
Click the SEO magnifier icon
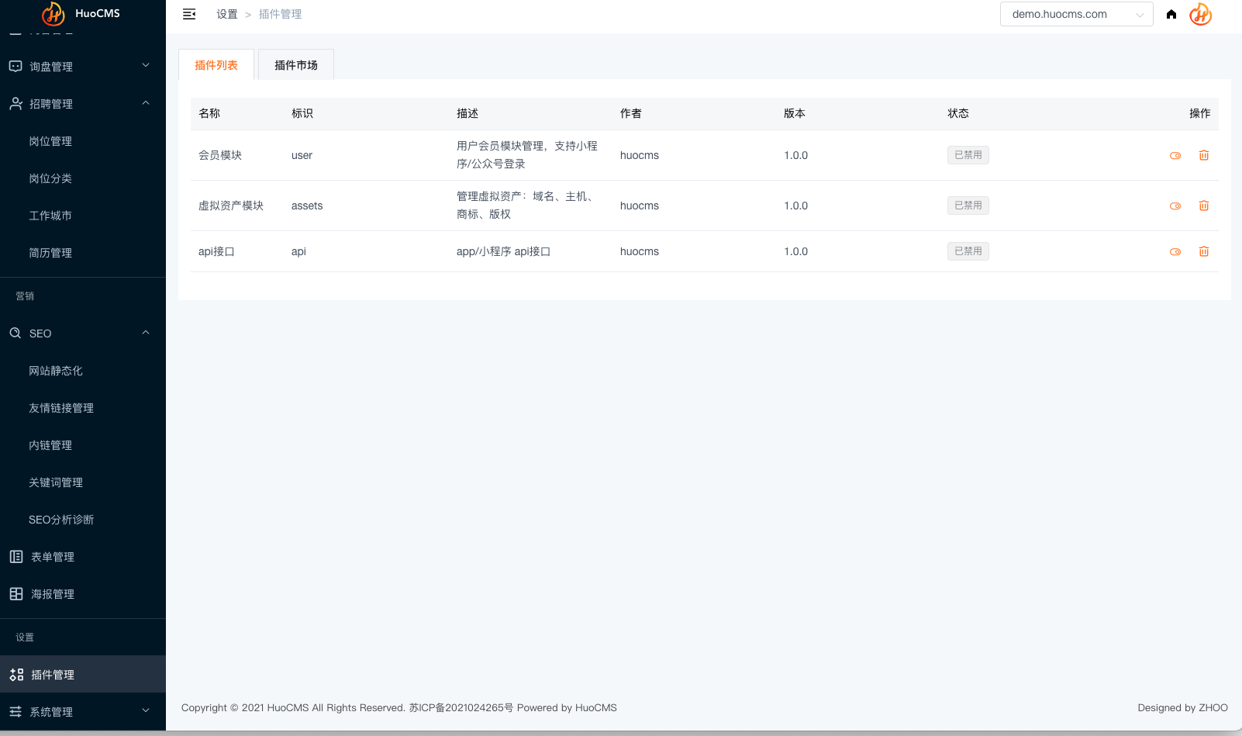(x=16, y=333)
